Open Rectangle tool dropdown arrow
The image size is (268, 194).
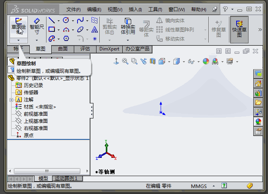coord(58,30)
